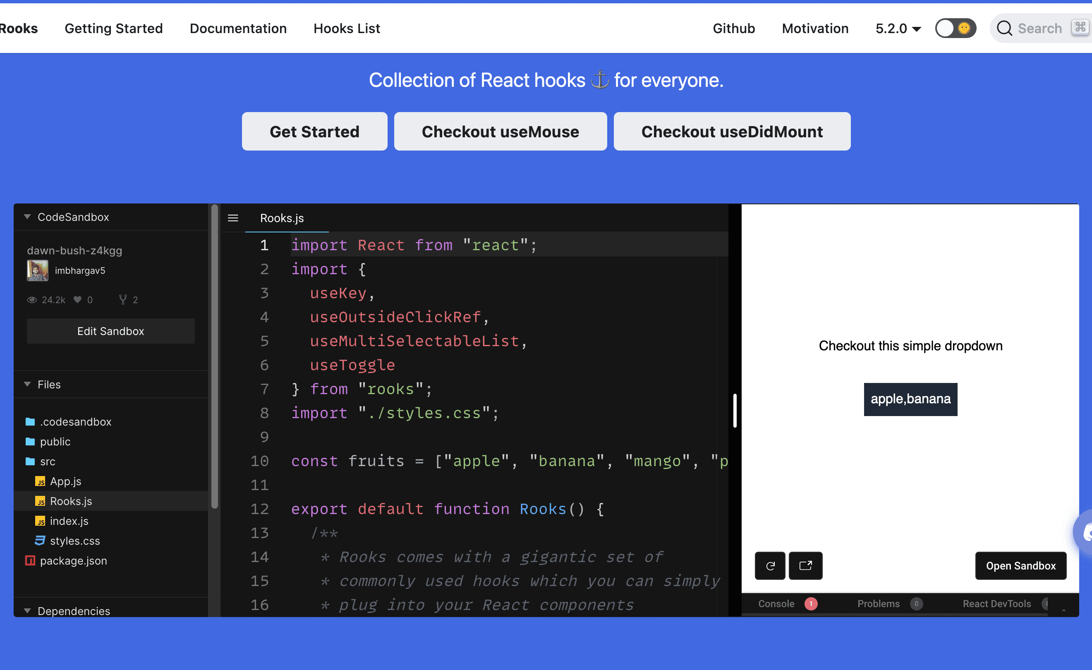This screenshot has height=670, width=1092.
Task: Click imbhargav5's avatar thumbnail
Action: 38,270
